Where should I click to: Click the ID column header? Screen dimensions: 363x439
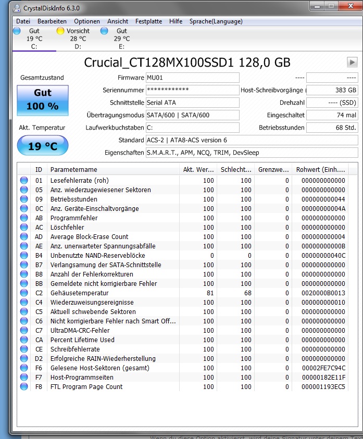(39, 169)
